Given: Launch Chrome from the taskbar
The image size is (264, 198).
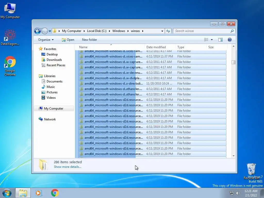Looking at the screenshot, I should pos(55,193).
